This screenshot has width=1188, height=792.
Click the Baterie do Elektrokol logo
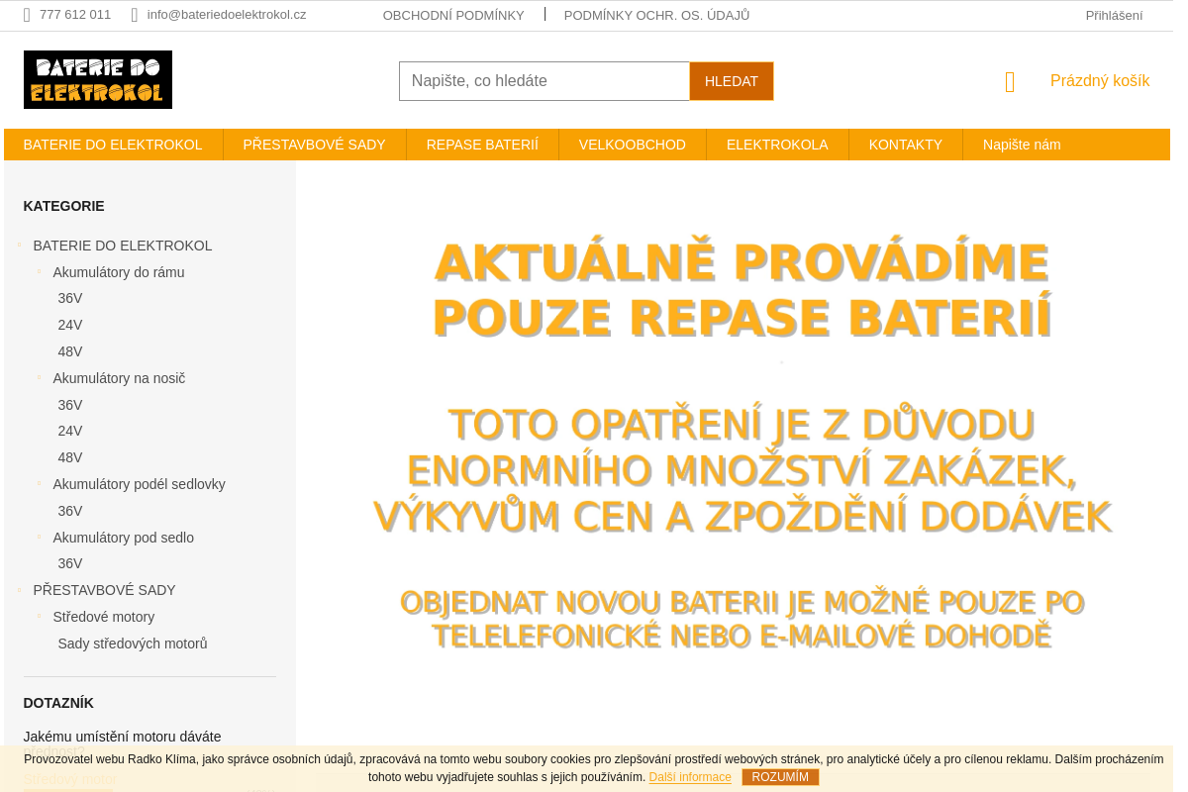point(98,79)
